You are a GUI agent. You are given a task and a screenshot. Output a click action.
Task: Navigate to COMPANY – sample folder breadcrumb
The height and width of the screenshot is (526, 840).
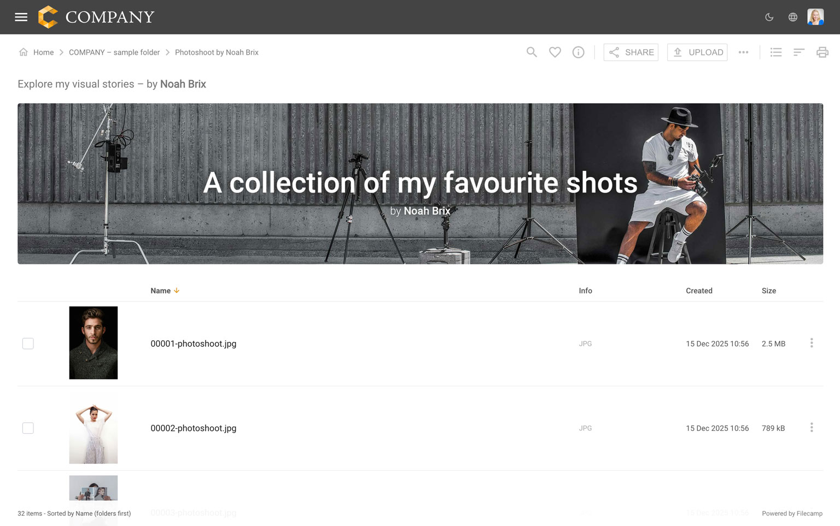pyautogui.click(x=114, y=52)
